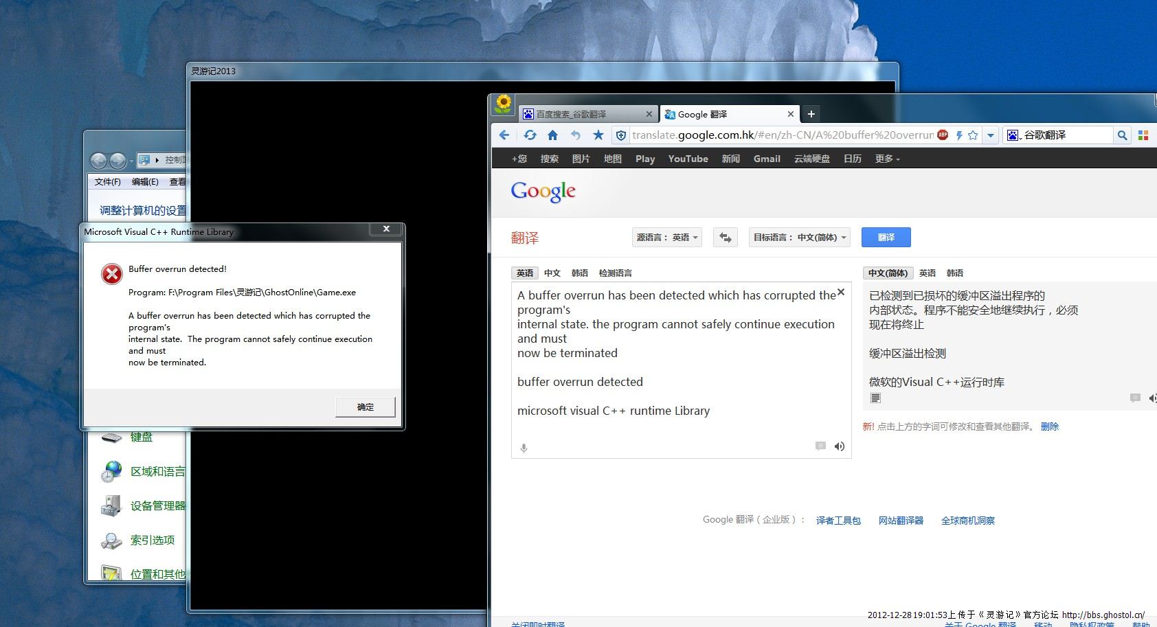Open the 目标语言 target language dropdown
Screen dimensions: 1157x627
(x=800, y=238)
